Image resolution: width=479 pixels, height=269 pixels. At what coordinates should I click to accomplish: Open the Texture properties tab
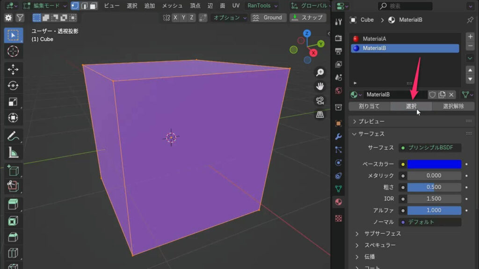(x=339, y=219)
